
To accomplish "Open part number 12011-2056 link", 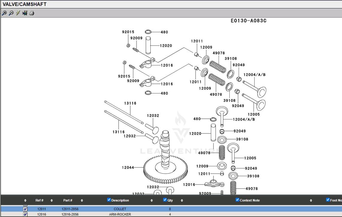I will 70,209.
